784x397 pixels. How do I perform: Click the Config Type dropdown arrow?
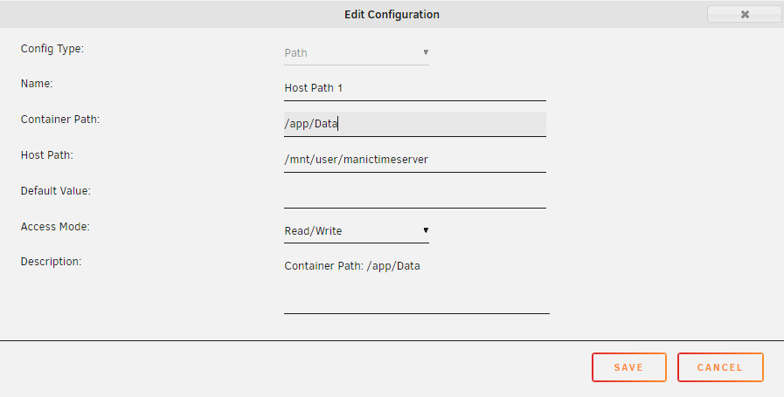[426, 52]
